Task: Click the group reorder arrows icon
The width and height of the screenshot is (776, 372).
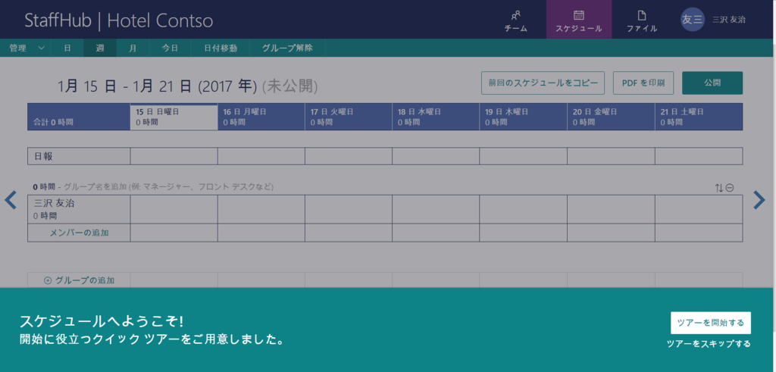Action: tap(719, 187)
